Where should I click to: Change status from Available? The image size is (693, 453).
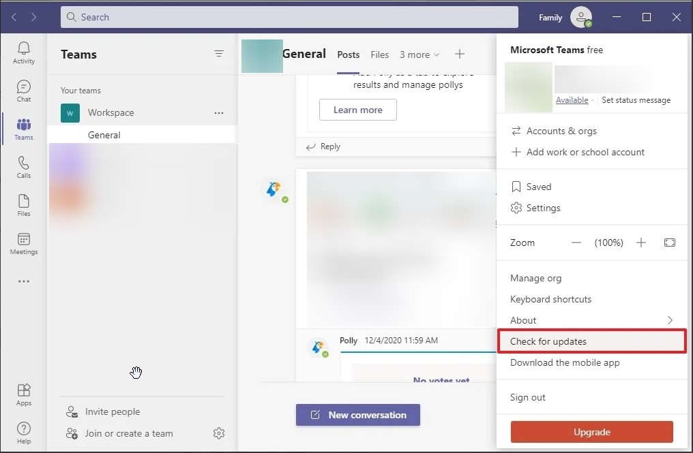(x=573, y=99)
